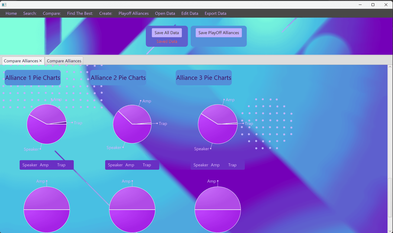Image resolution: width=393 pixels, height=233 pixels.
Task: Go to Playoff Alliances in menu bar
Action: click(x=134, y=14)
